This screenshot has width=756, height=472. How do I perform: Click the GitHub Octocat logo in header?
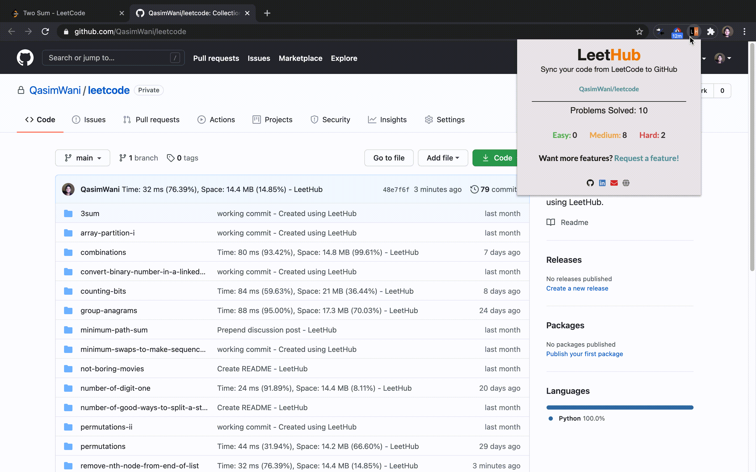[x=25, y=58]
